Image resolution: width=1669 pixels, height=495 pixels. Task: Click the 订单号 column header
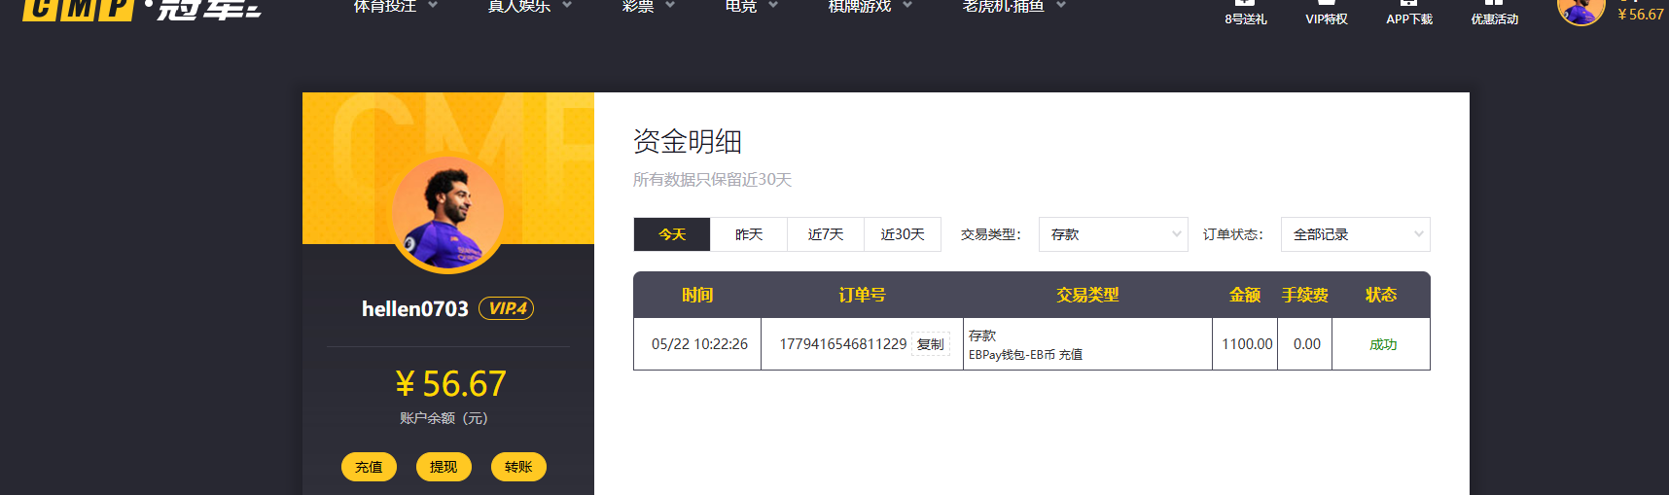[862, 295]
